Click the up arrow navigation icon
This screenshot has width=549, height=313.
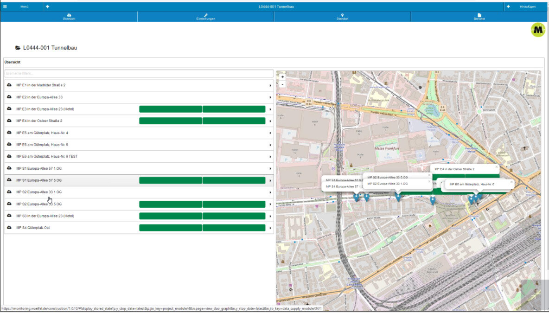[47, 6]
